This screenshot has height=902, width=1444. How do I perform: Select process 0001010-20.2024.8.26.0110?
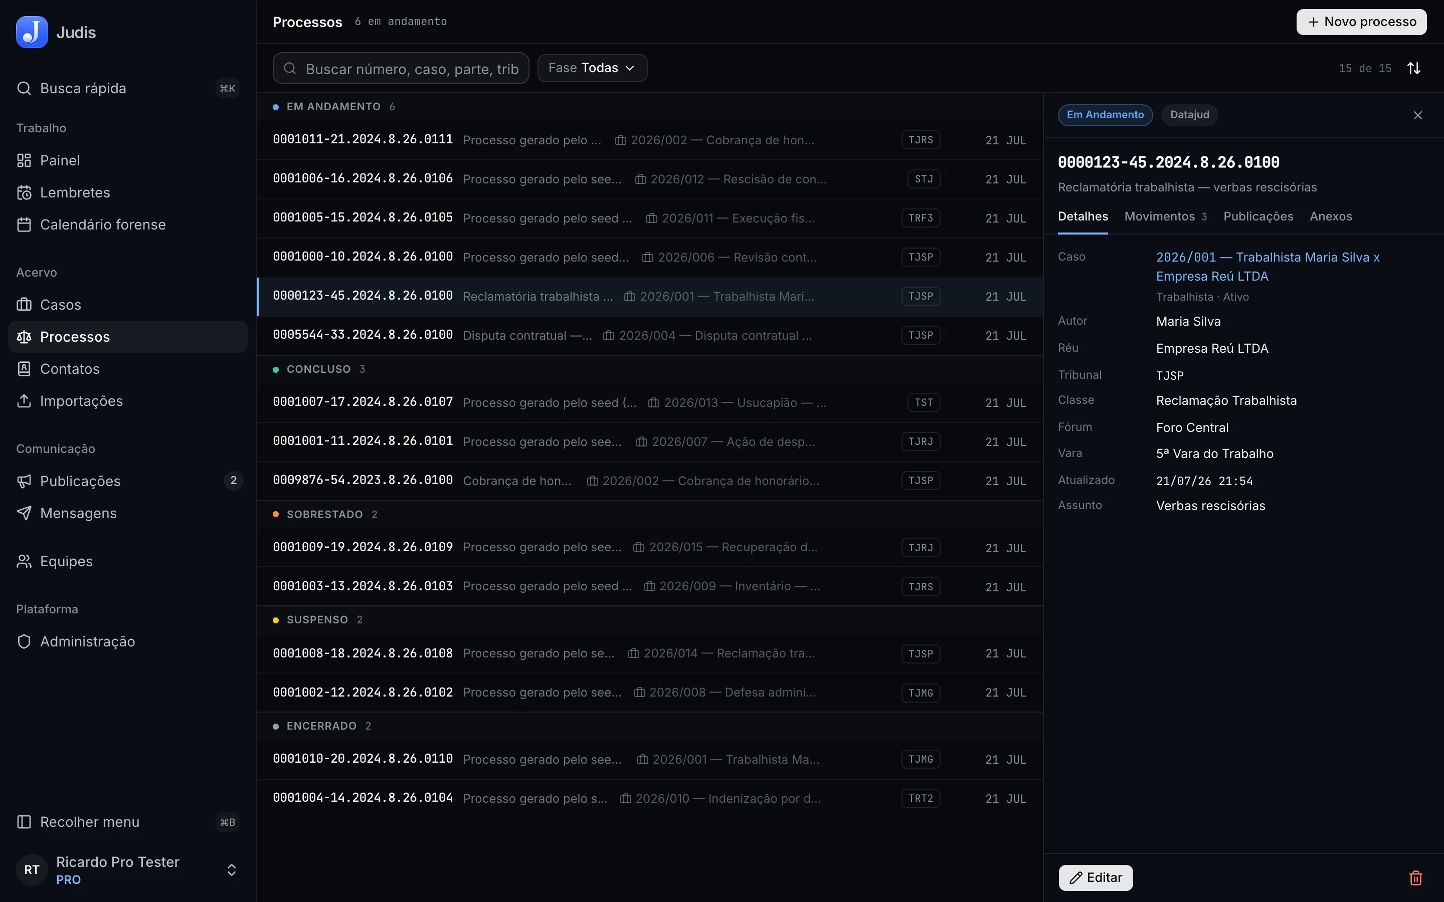coord(649,759)
